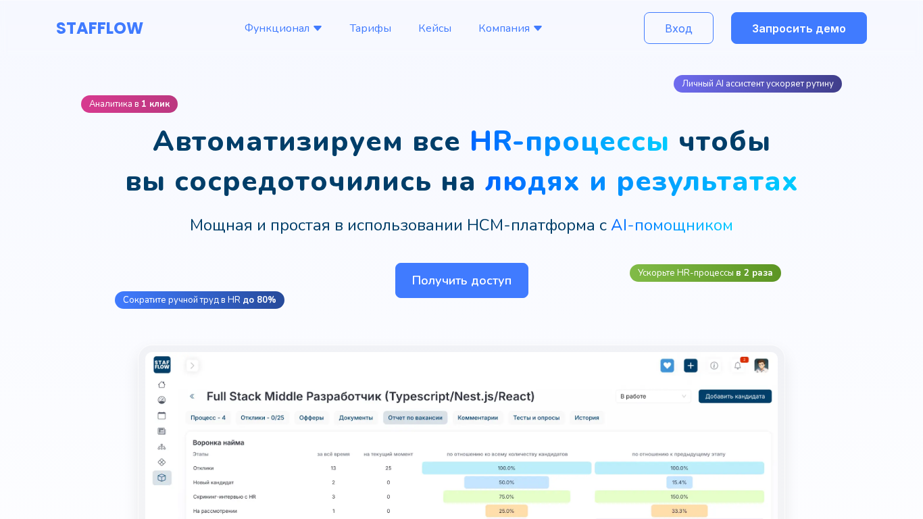Click the 33.3% orange funnel bar
Image resolution: width=923 pixels, height=519 pixels.
tap(679, 511)
